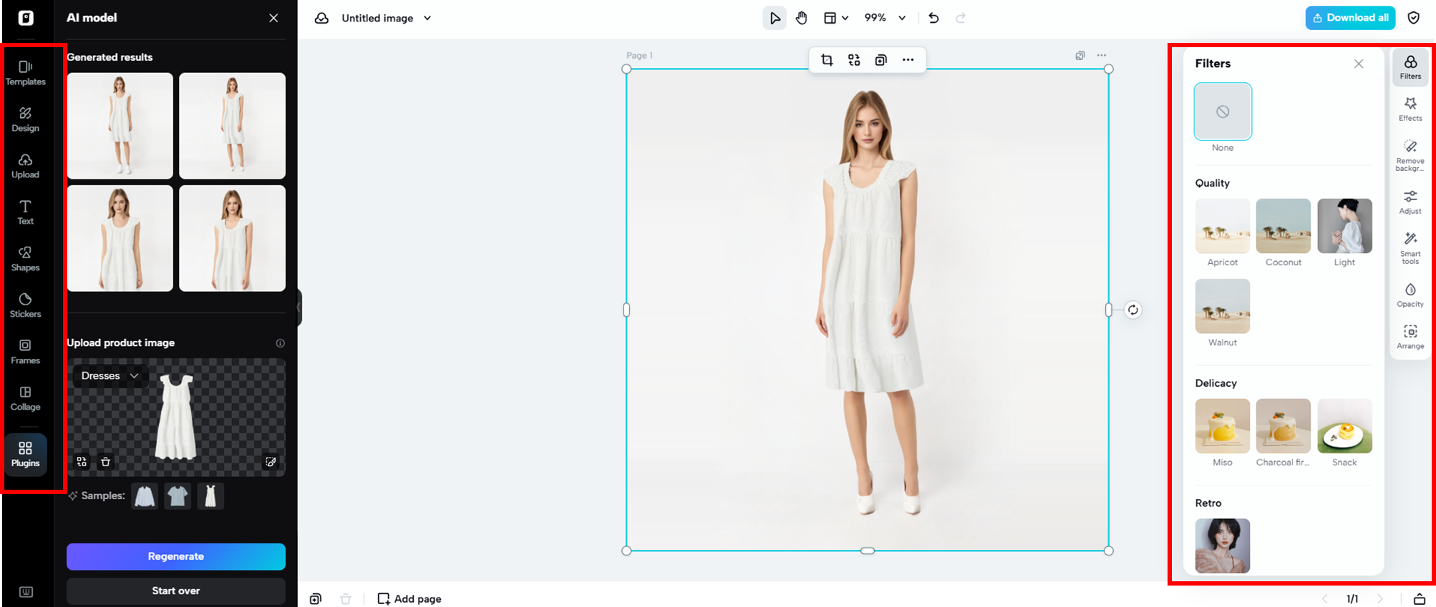Apply the Coconut quality filter
The width and height of the screenshot is (1436, 607).
pyautogui.click(x=1283, y=226)
